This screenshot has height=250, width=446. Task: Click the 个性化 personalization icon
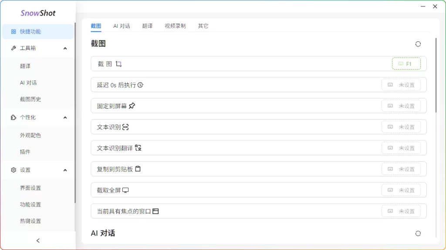14,117
